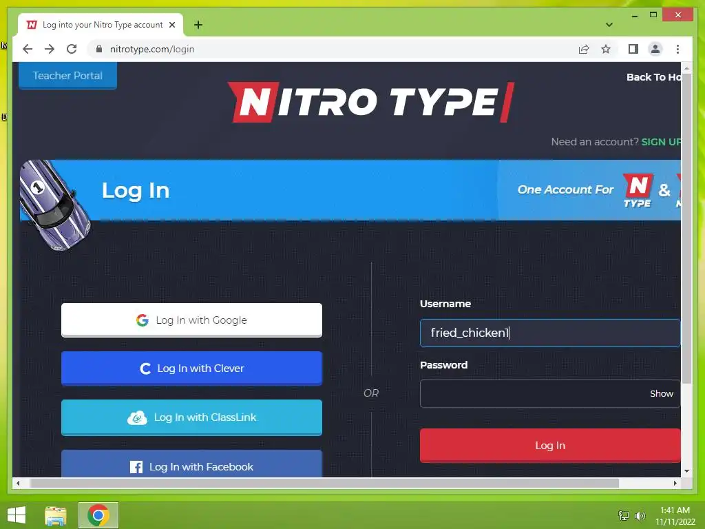Click the scroll up arrow on page

[x=686, y=68]
